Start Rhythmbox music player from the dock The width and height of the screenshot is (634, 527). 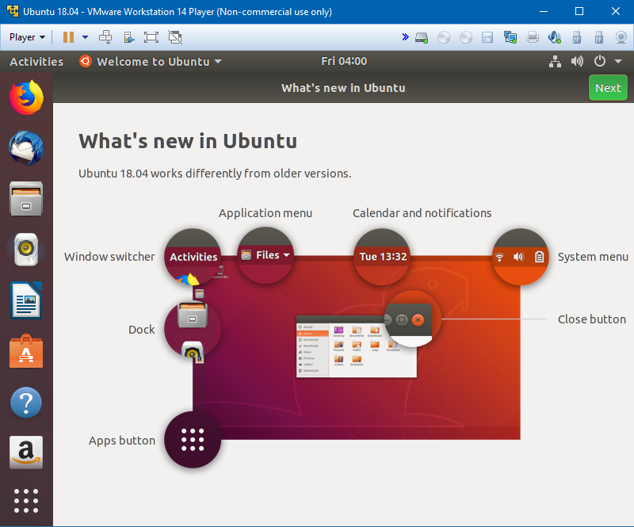pyautogui.click(x=26, y=249)
